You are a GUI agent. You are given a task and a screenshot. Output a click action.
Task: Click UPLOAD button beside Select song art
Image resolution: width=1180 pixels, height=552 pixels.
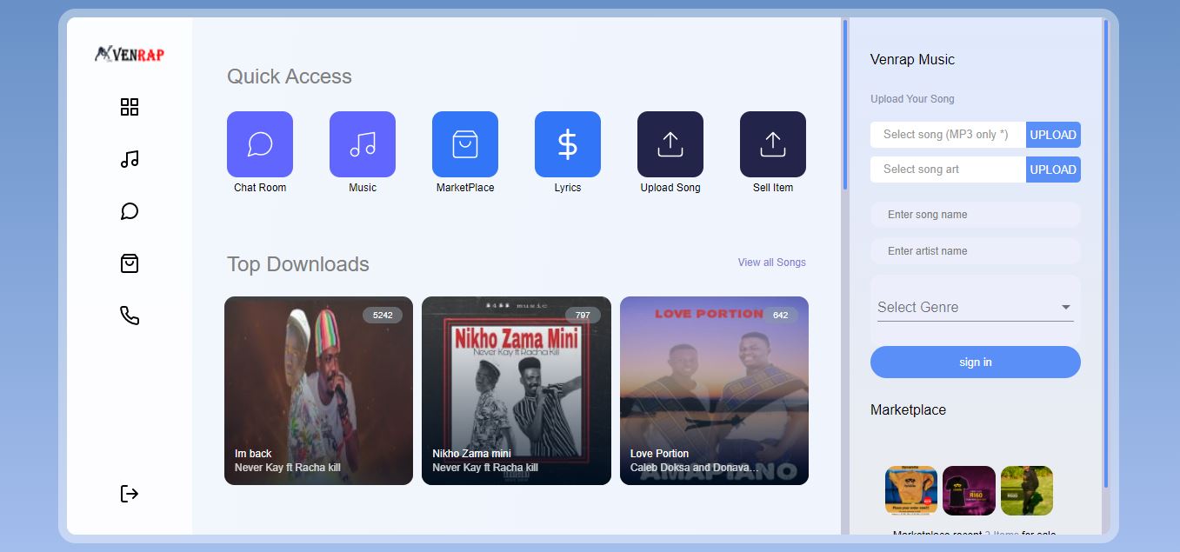click(1053, 170)
